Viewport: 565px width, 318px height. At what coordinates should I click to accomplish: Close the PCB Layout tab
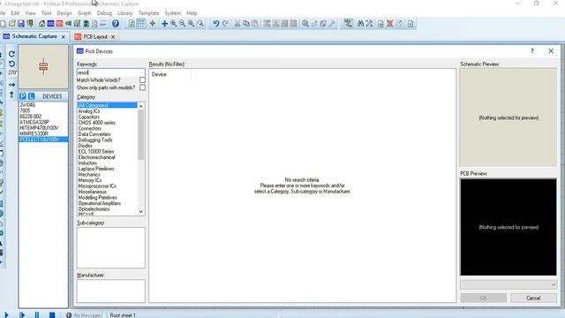point(113,37)
